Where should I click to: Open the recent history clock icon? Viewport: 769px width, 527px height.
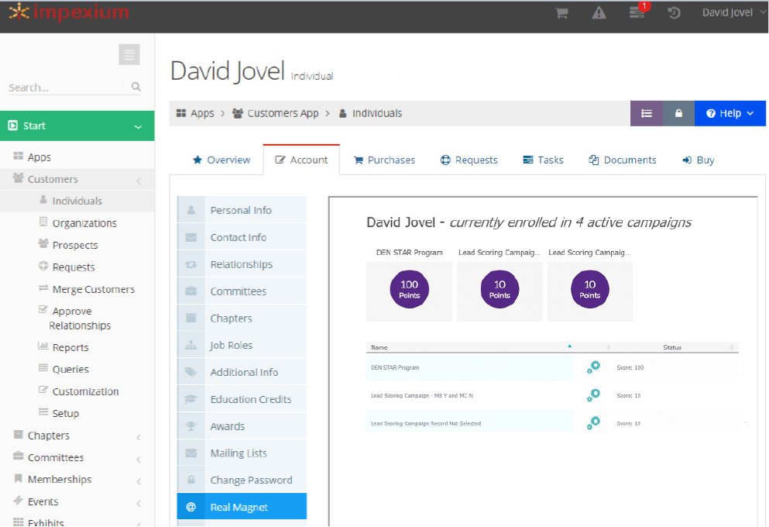click(674, 13)
